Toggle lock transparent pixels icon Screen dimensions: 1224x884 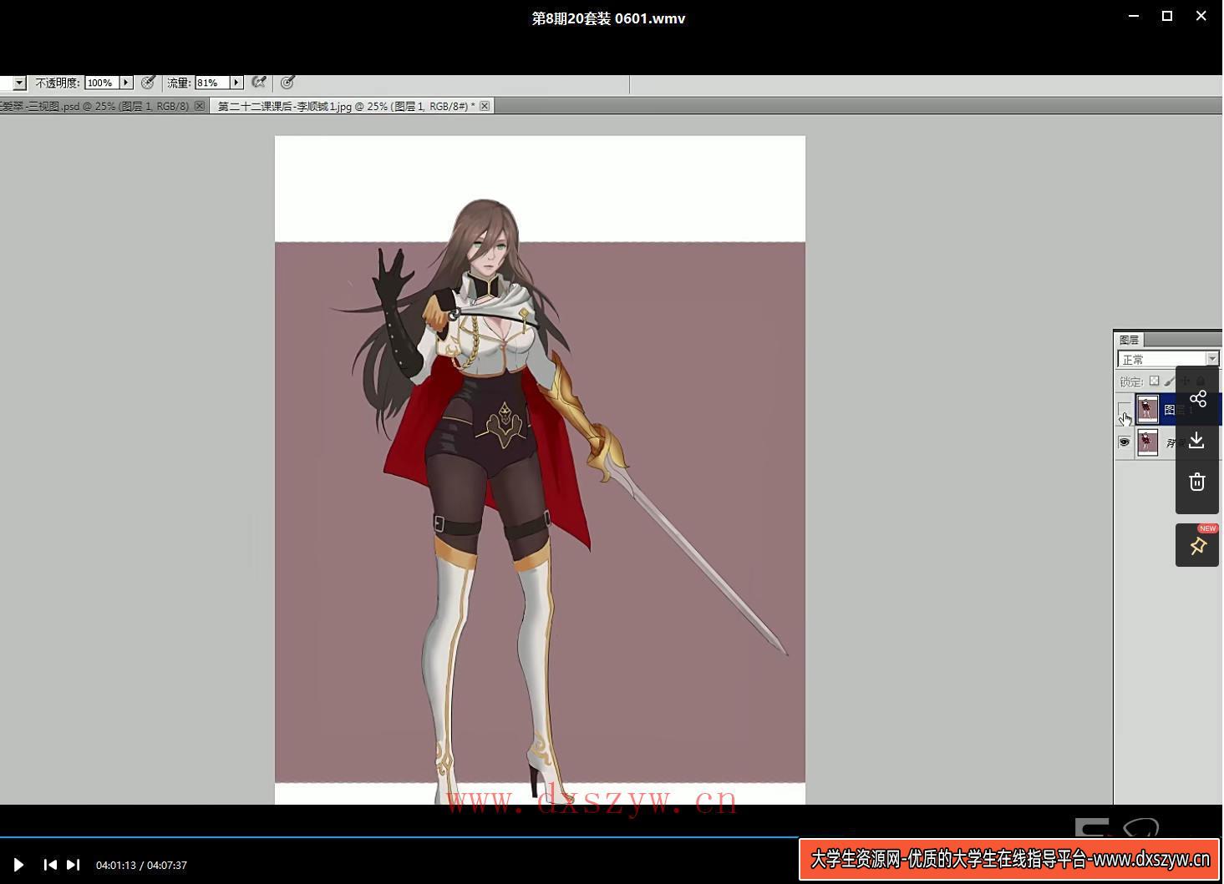point(1155,381)
